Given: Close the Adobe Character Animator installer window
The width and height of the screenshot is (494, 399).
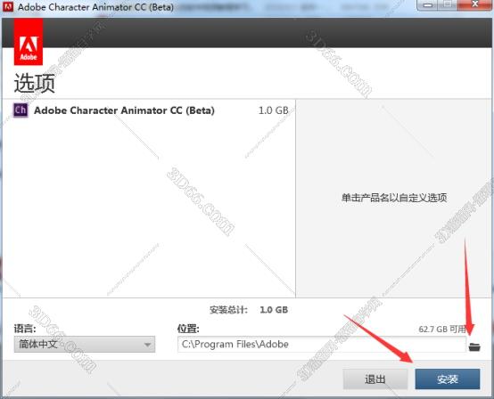Looking at the screenshot, I should (474, 4).
